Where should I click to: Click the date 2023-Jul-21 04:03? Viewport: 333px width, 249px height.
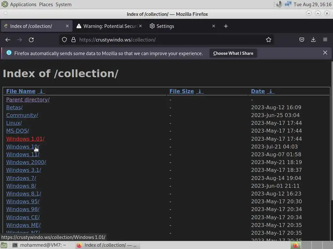click(x=274, y=147)
